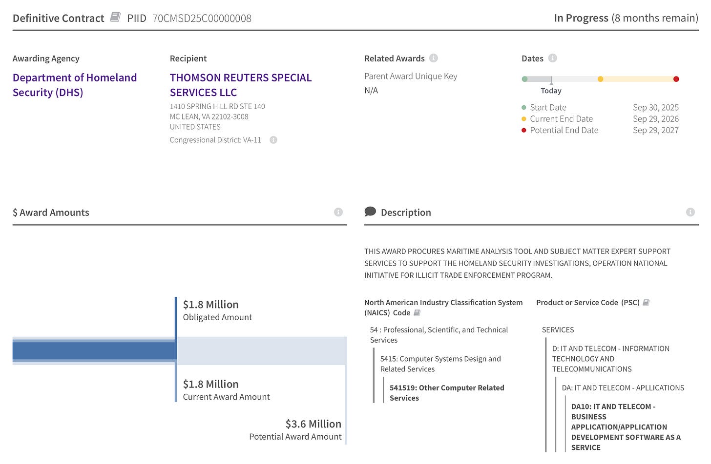The width and height of the screenshot is (711, 464).
Task: Click 541519 Other Computer Related Services
Action: pos(447,393)
